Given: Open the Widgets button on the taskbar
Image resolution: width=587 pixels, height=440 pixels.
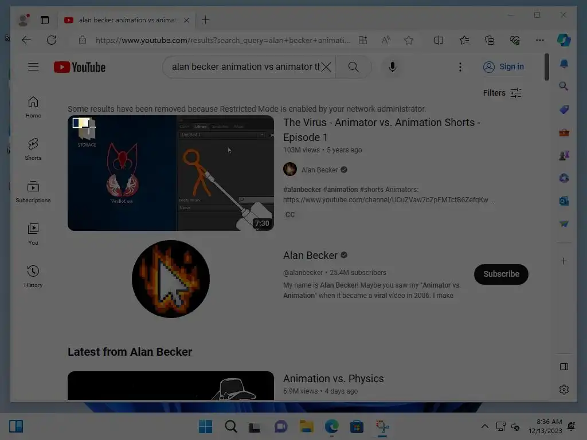Looking at the screenshot, I should (x=16, y=426).
